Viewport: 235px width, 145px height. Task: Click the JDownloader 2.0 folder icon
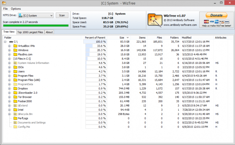pos(15,93)
